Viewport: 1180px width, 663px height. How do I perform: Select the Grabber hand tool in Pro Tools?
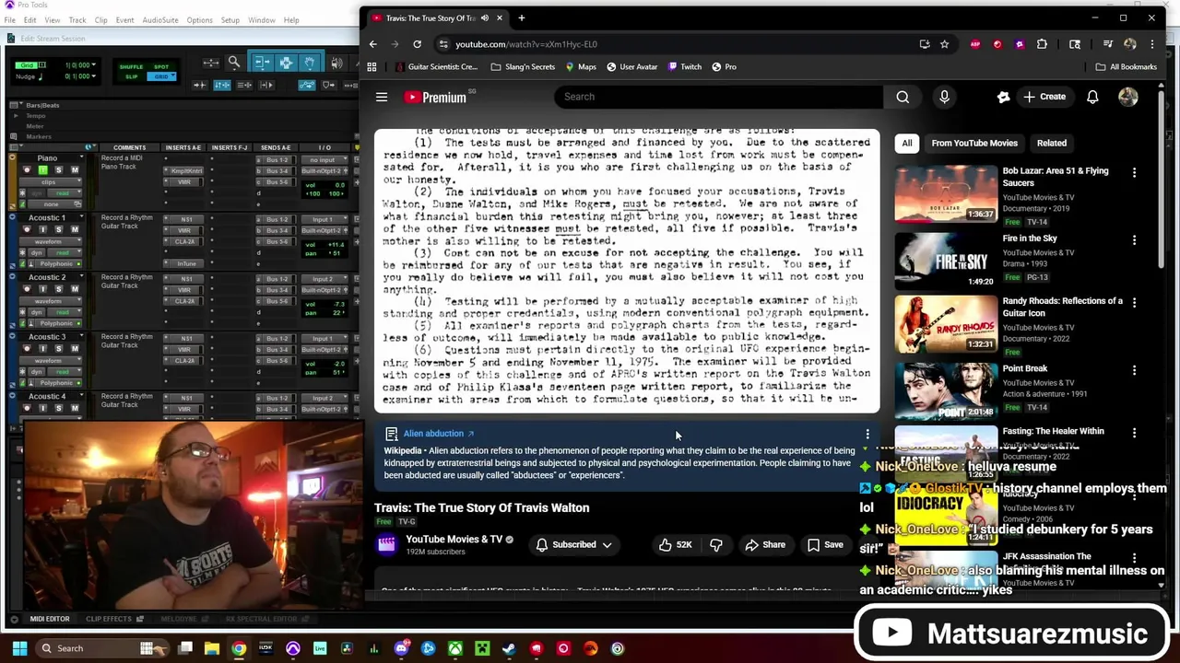point(310,62)
